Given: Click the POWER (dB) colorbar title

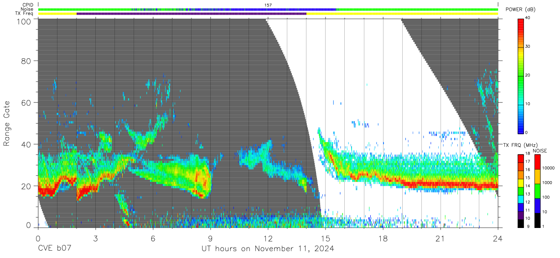Looking at the screenshot, I should (x=521, y=10).
